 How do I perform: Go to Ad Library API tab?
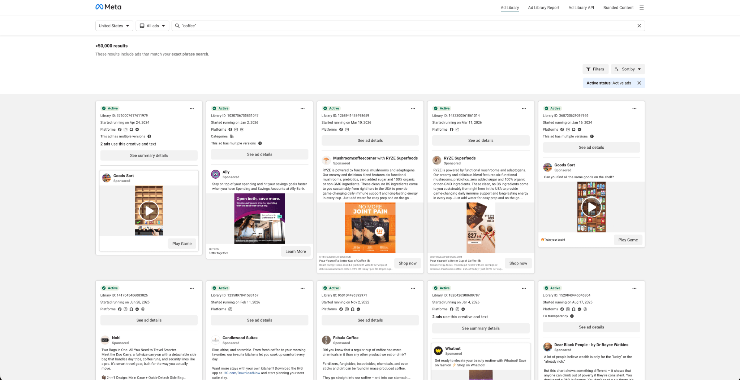581,8
